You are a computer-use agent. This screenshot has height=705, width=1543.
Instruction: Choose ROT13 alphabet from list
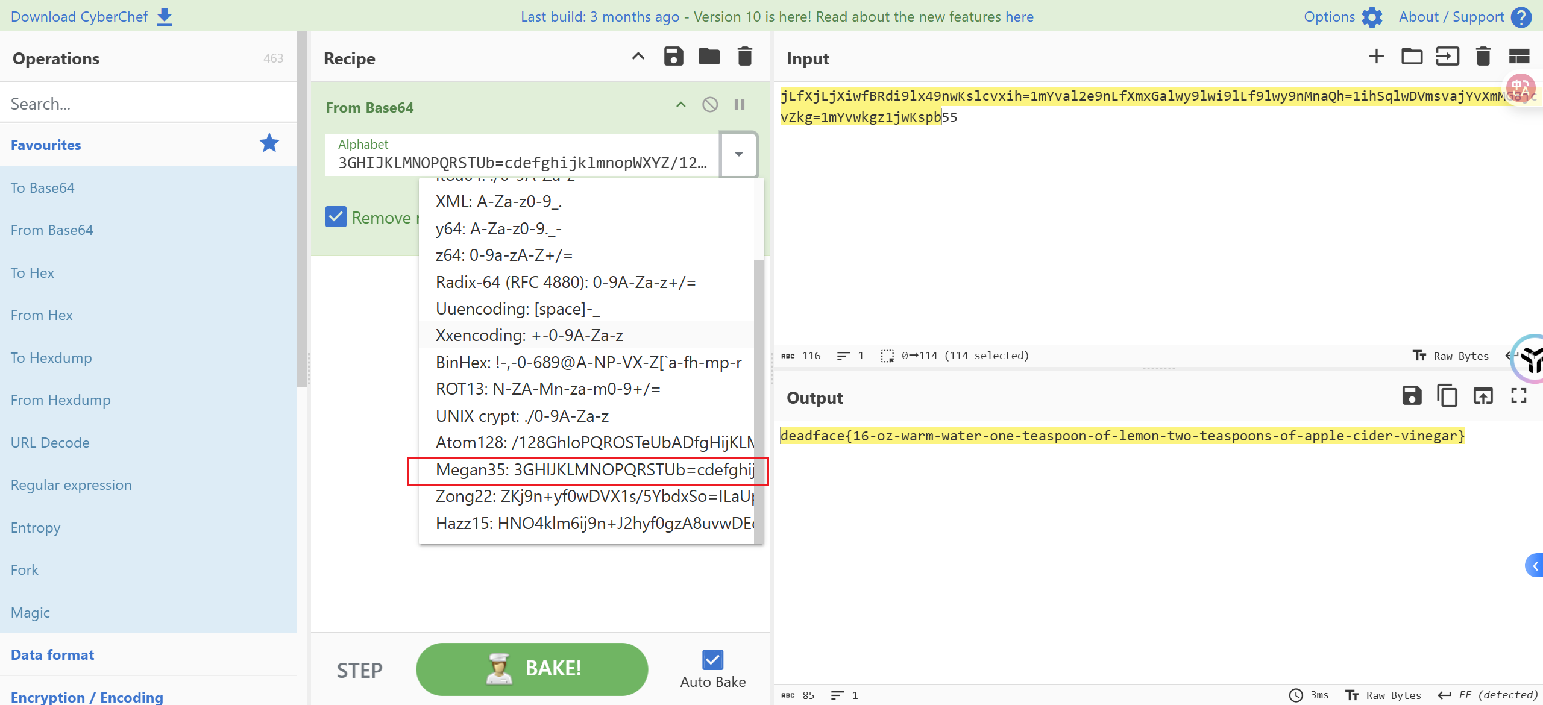point(547,389)
